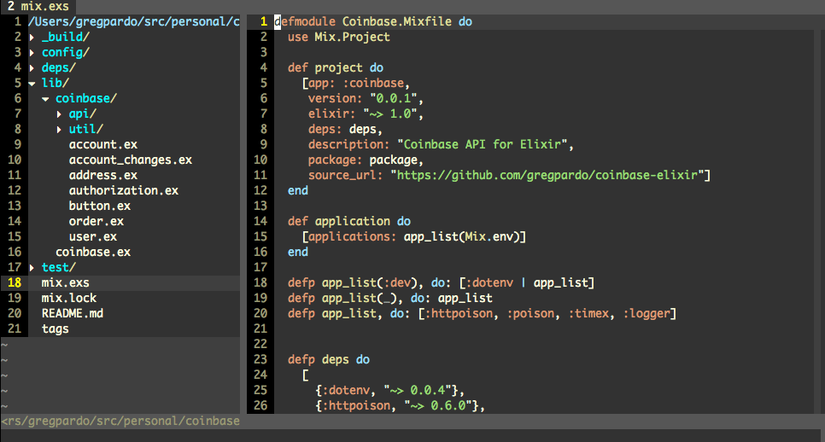The width and height of the screenshot is (825, 442).
Task: Open mix.lock file
Action: point(69,298)
